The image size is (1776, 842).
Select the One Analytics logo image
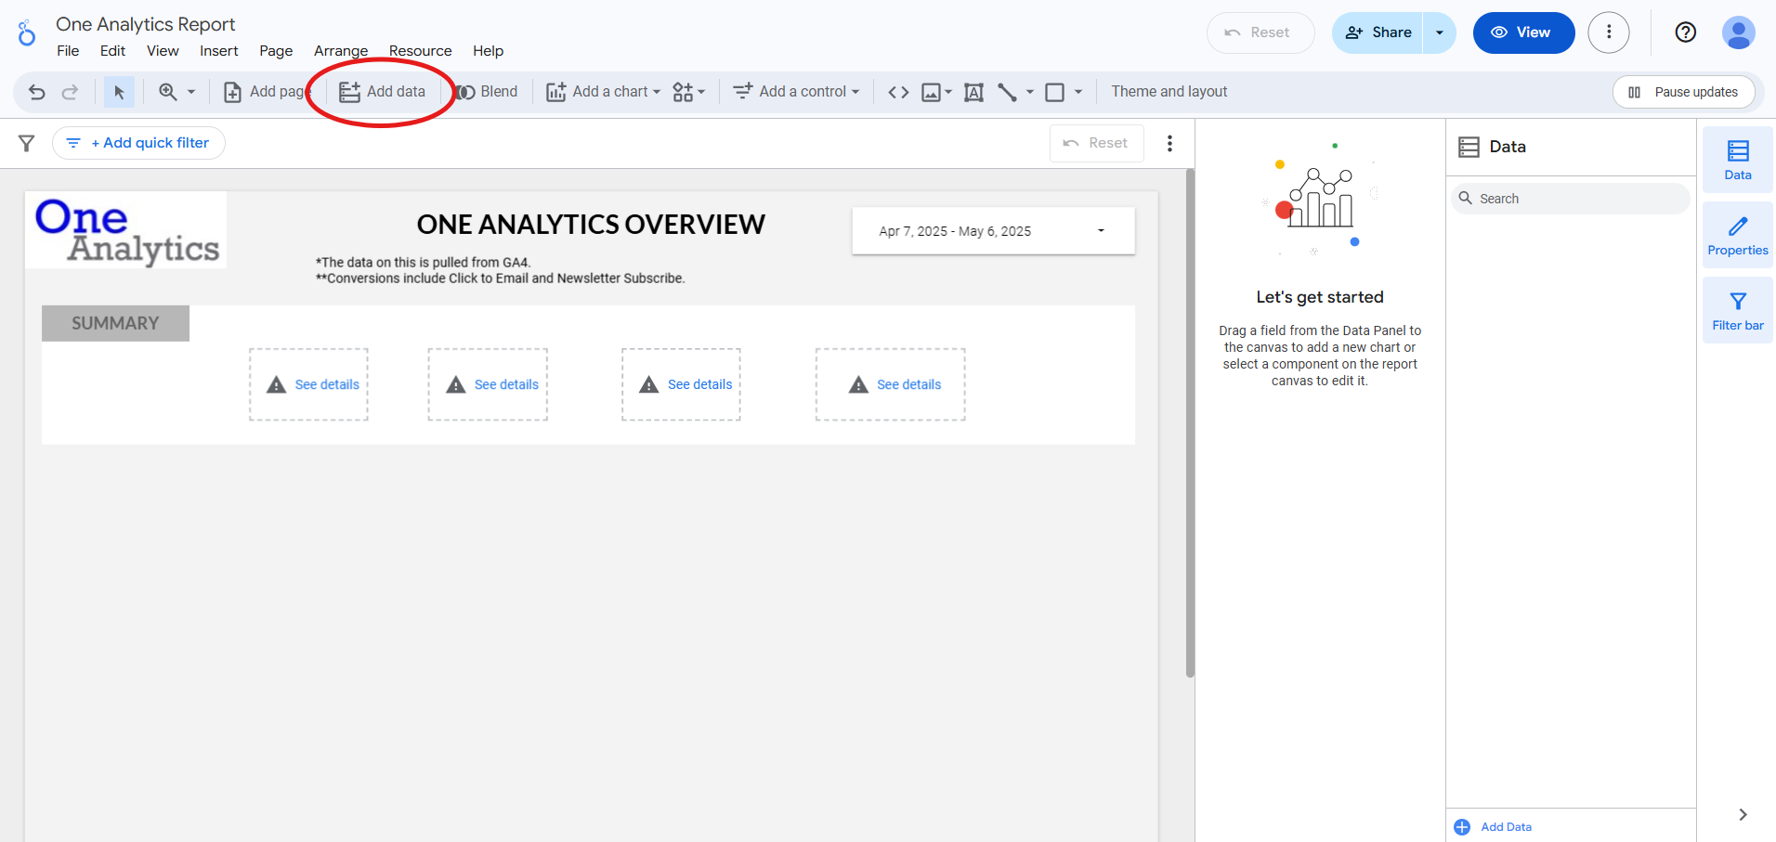(125, 230)
